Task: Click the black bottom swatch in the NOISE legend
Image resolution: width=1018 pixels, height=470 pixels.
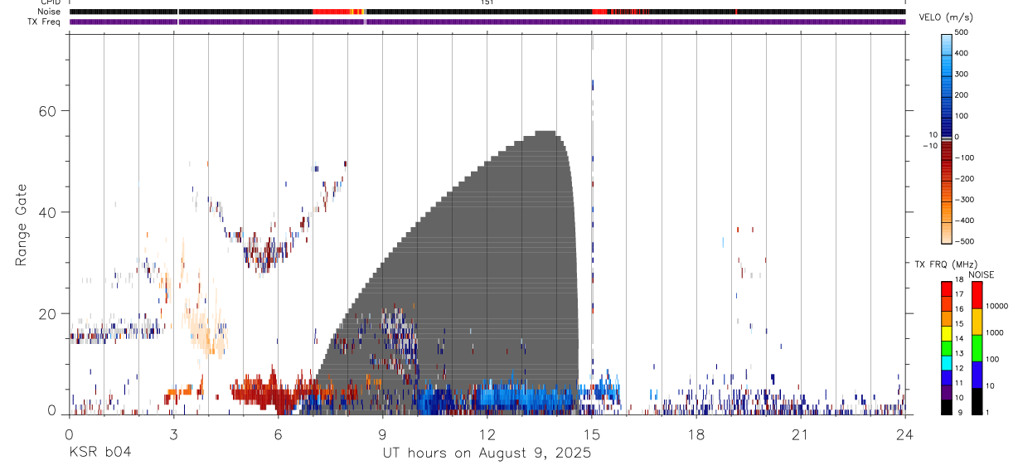Action: [x=977, y=401]
